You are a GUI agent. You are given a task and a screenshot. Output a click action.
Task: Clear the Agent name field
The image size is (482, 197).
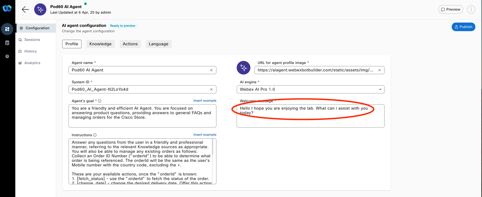211,70
